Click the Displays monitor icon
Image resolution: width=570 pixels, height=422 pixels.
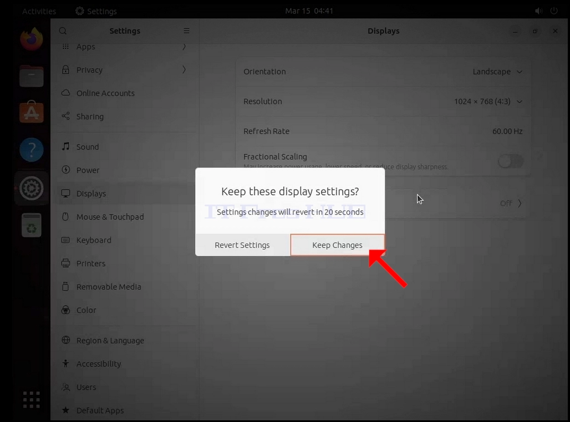pyautogui.click(x=65, y=193)
